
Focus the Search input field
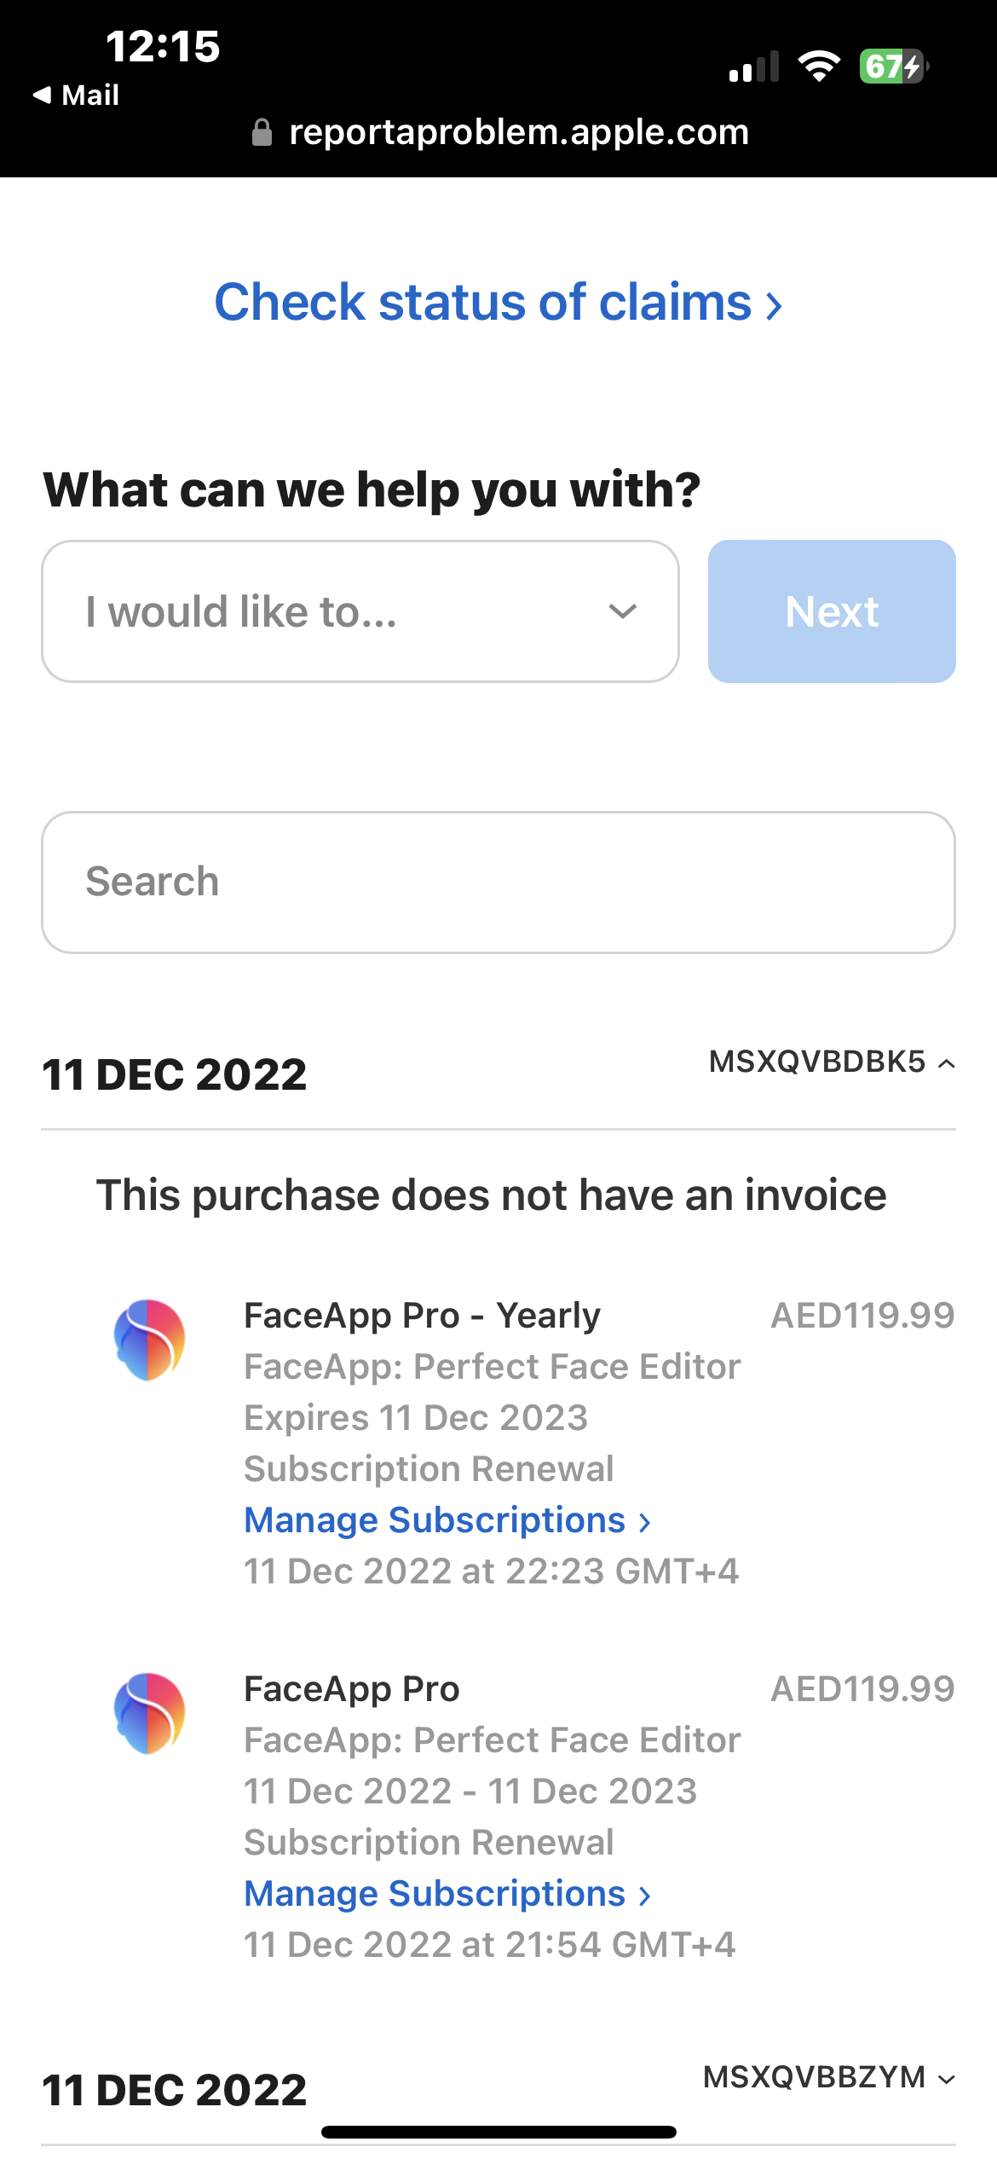(x=498, y=883)
